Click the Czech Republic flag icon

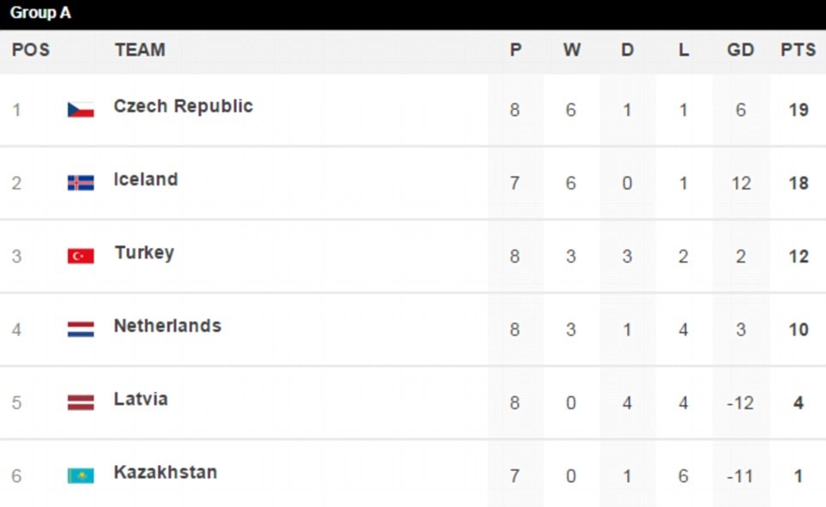(81, 110)
